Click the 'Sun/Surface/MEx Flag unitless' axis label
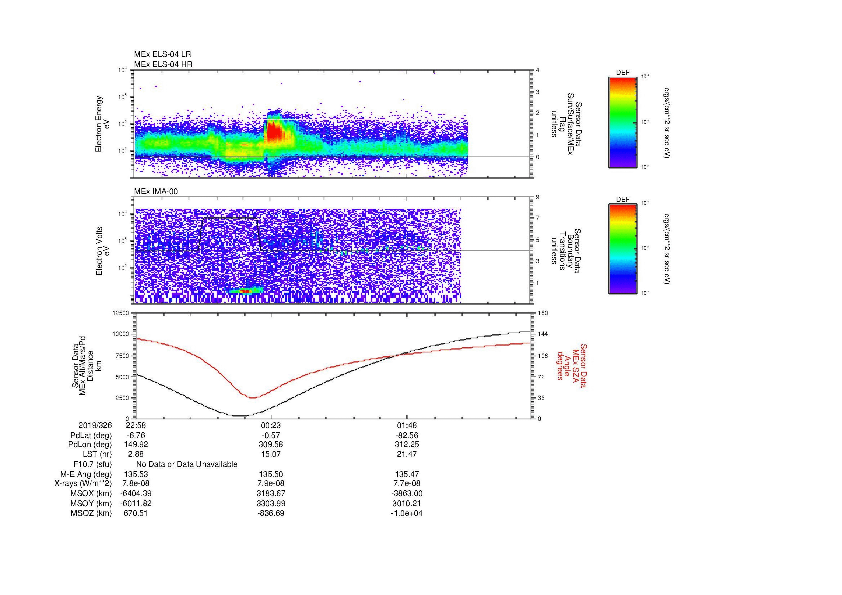This screenshot has height=595, width=842. tap(566, 124)
